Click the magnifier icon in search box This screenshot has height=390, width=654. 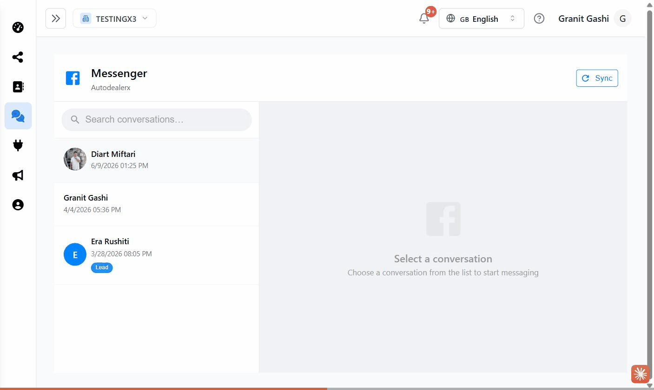pyautogui.click(x=75, y=120)
